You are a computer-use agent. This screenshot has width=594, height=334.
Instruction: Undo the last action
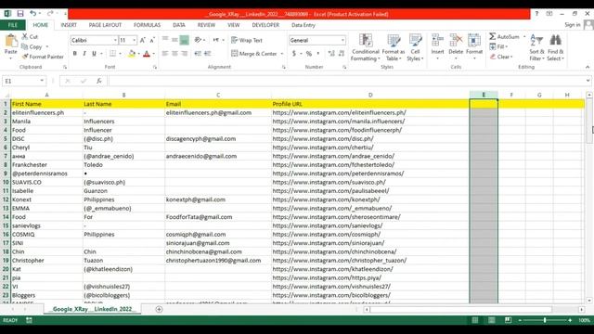click(x=33, y=14)
